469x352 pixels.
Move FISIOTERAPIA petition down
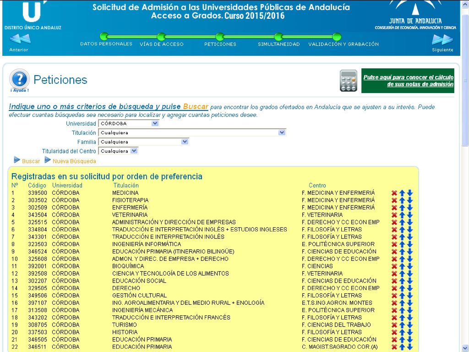tap(410, 200)
